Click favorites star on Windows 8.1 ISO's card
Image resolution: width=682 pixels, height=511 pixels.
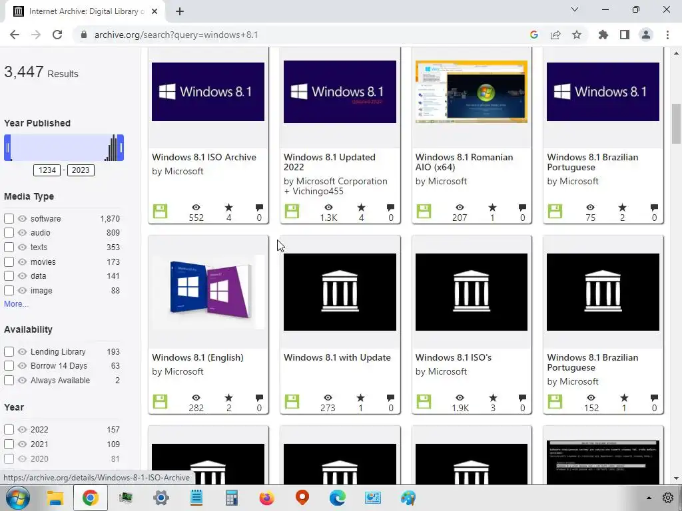[x=492, y=398]
